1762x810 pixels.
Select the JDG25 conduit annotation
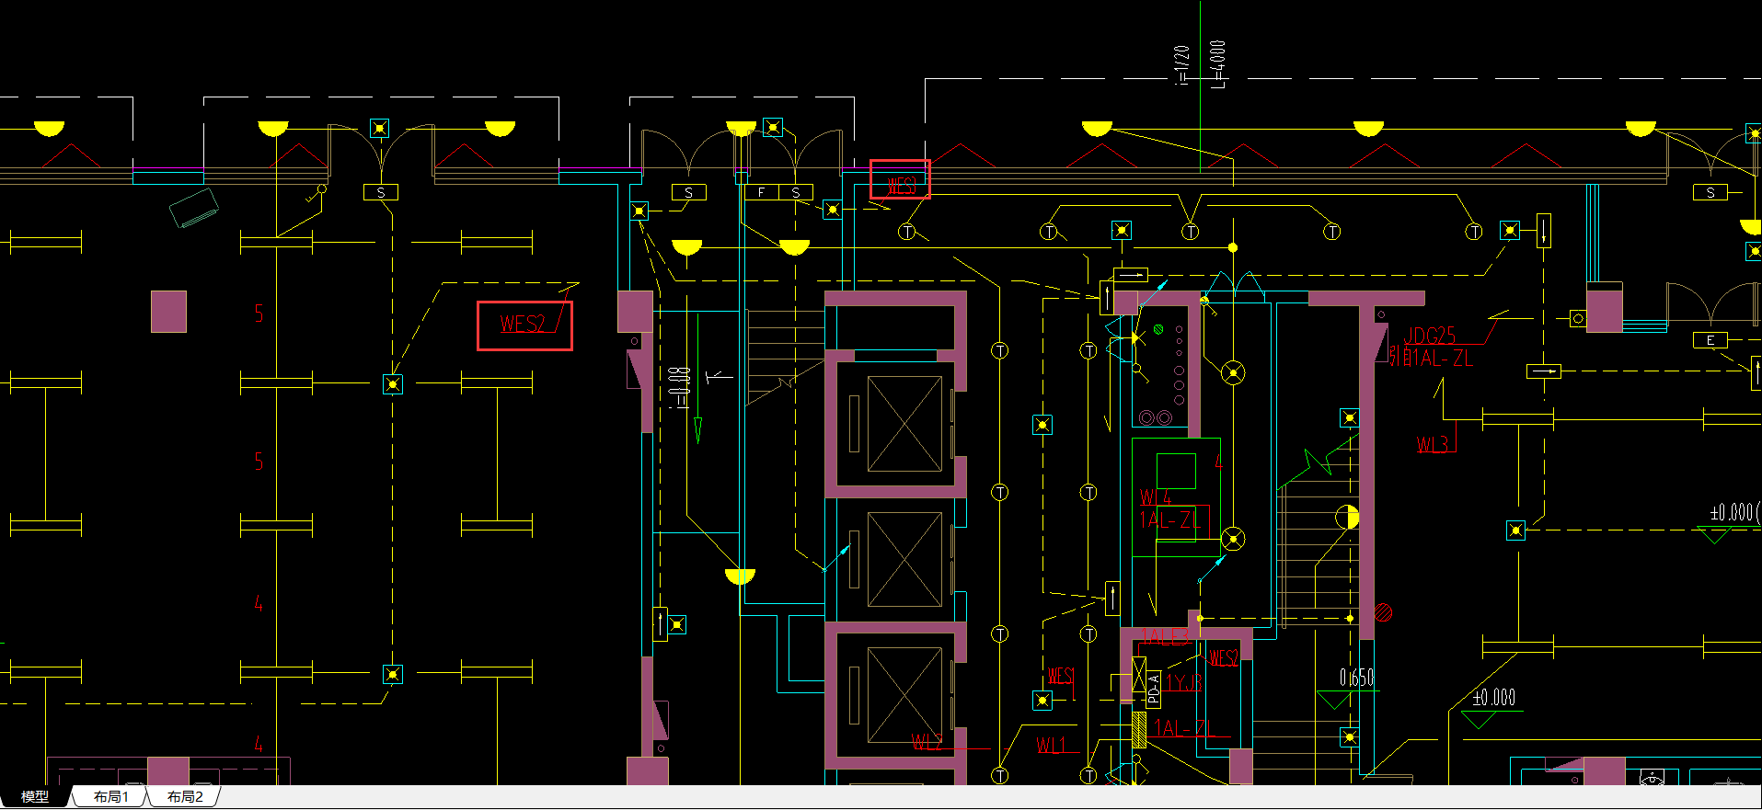[x=1430, y=336]
